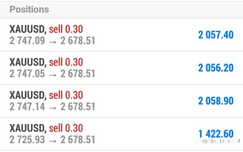Select the open price 2 747.14
This screenshot has width=243, height=152.
(27, 107)
